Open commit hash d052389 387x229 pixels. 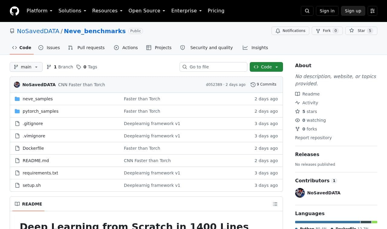coord(214,85)
